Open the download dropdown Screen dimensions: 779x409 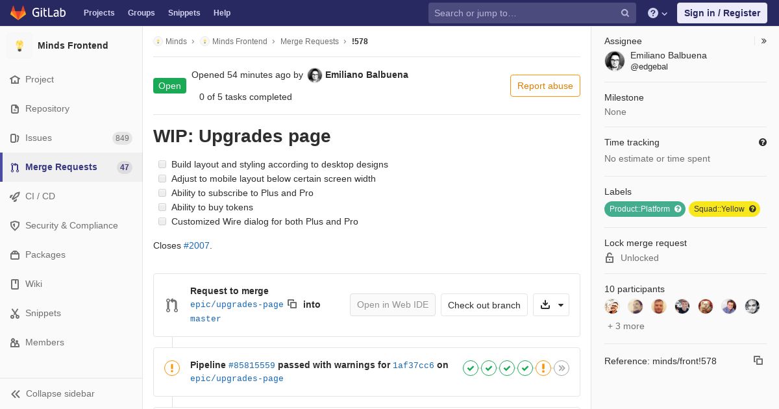551,304
